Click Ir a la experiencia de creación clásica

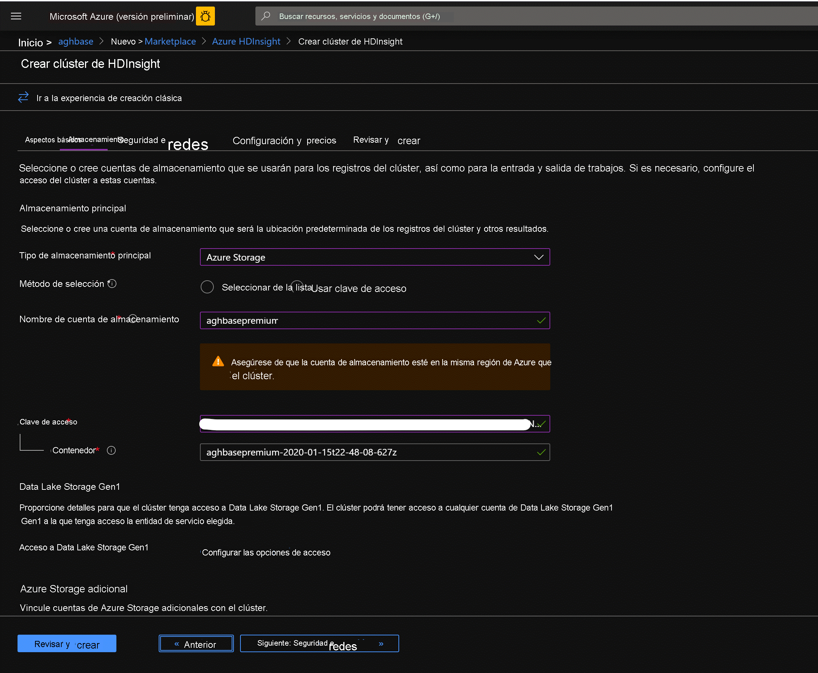[x=109, y=98]
